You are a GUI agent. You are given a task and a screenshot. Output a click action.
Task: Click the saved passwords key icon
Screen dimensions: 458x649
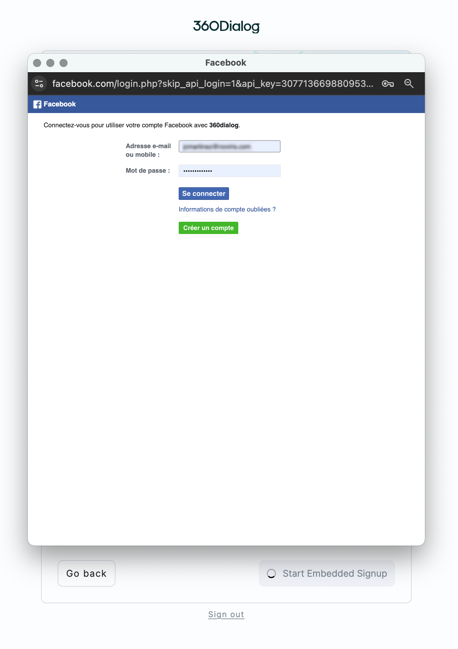pyautogui.click(x=388, y=84)
